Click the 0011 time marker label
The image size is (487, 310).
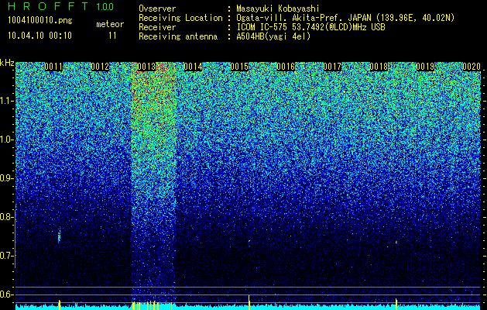(x=53, y=67)
